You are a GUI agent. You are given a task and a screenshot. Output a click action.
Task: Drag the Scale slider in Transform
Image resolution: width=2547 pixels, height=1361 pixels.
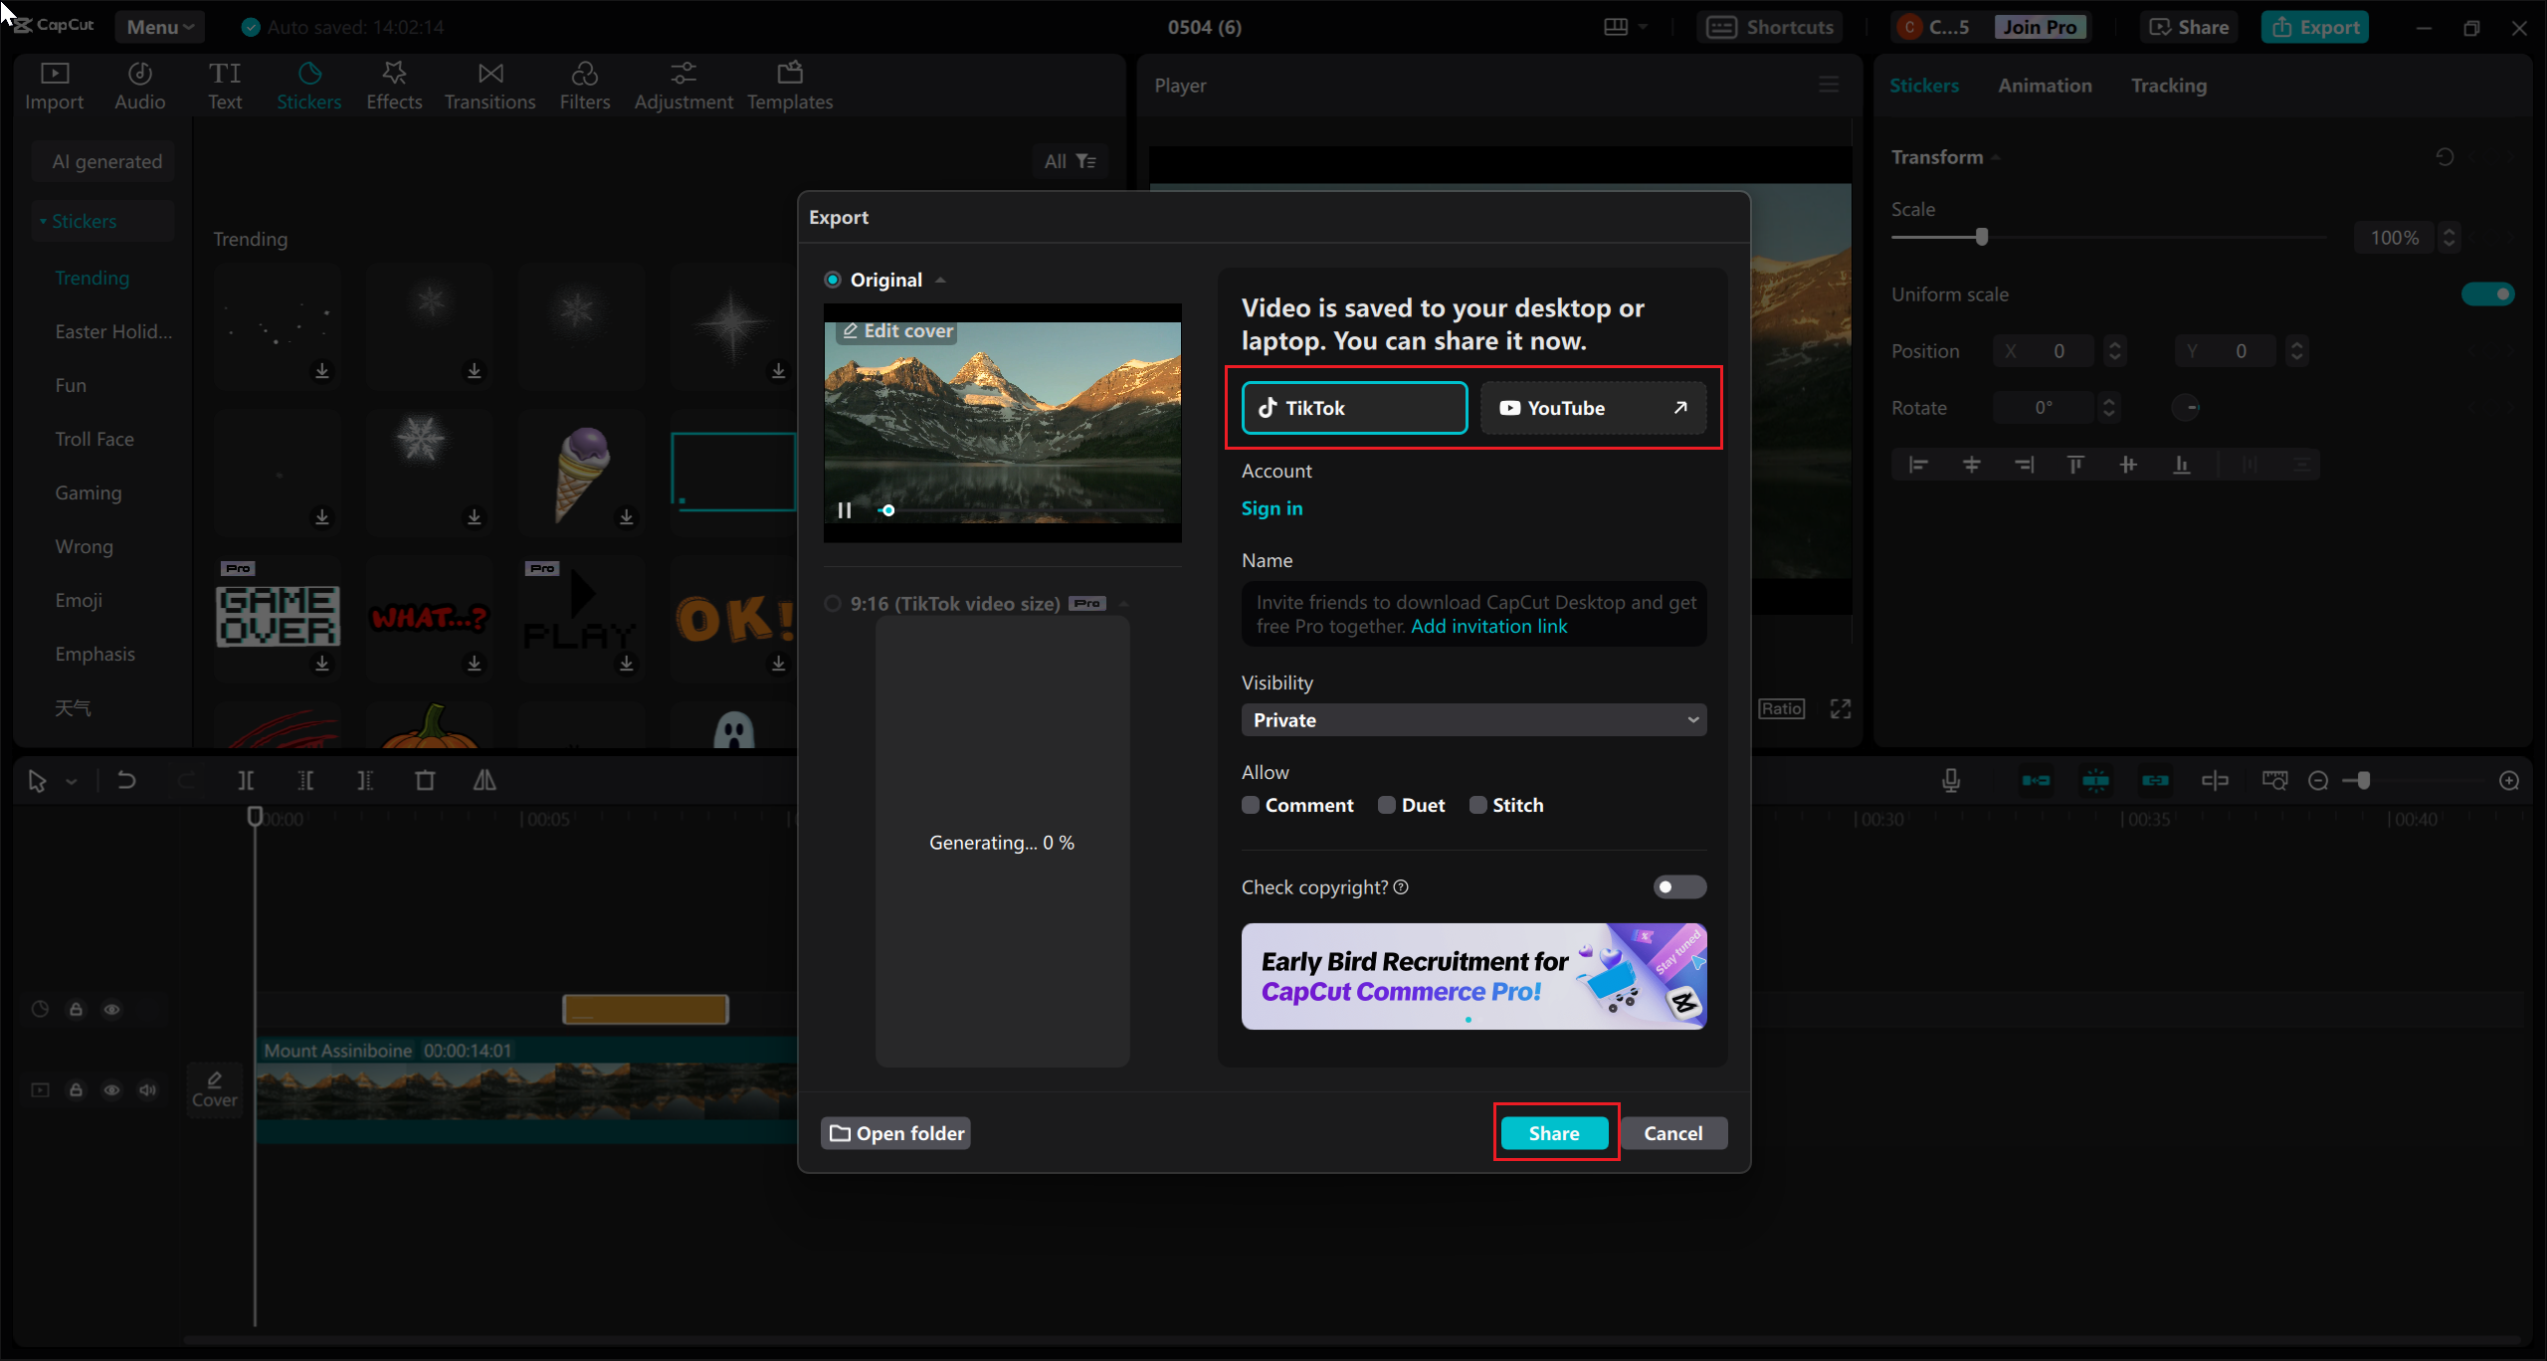(x=1983, y=236)
